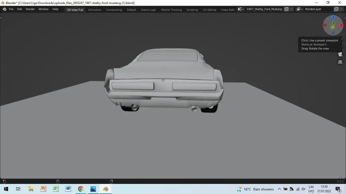The width and height of the screenshot is (346, 194).
Task: Click the RenderLayer name field
Action: tap(319, 9)
